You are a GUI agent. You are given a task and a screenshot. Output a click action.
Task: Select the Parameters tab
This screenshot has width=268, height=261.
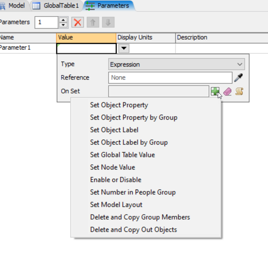coord(109,6)
